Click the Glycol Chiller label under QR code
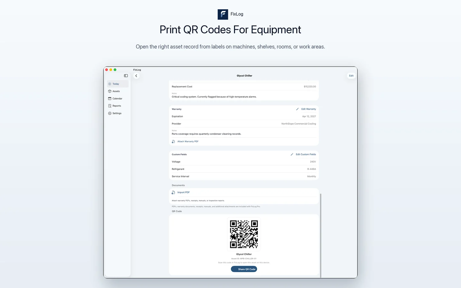 point(244,254)
